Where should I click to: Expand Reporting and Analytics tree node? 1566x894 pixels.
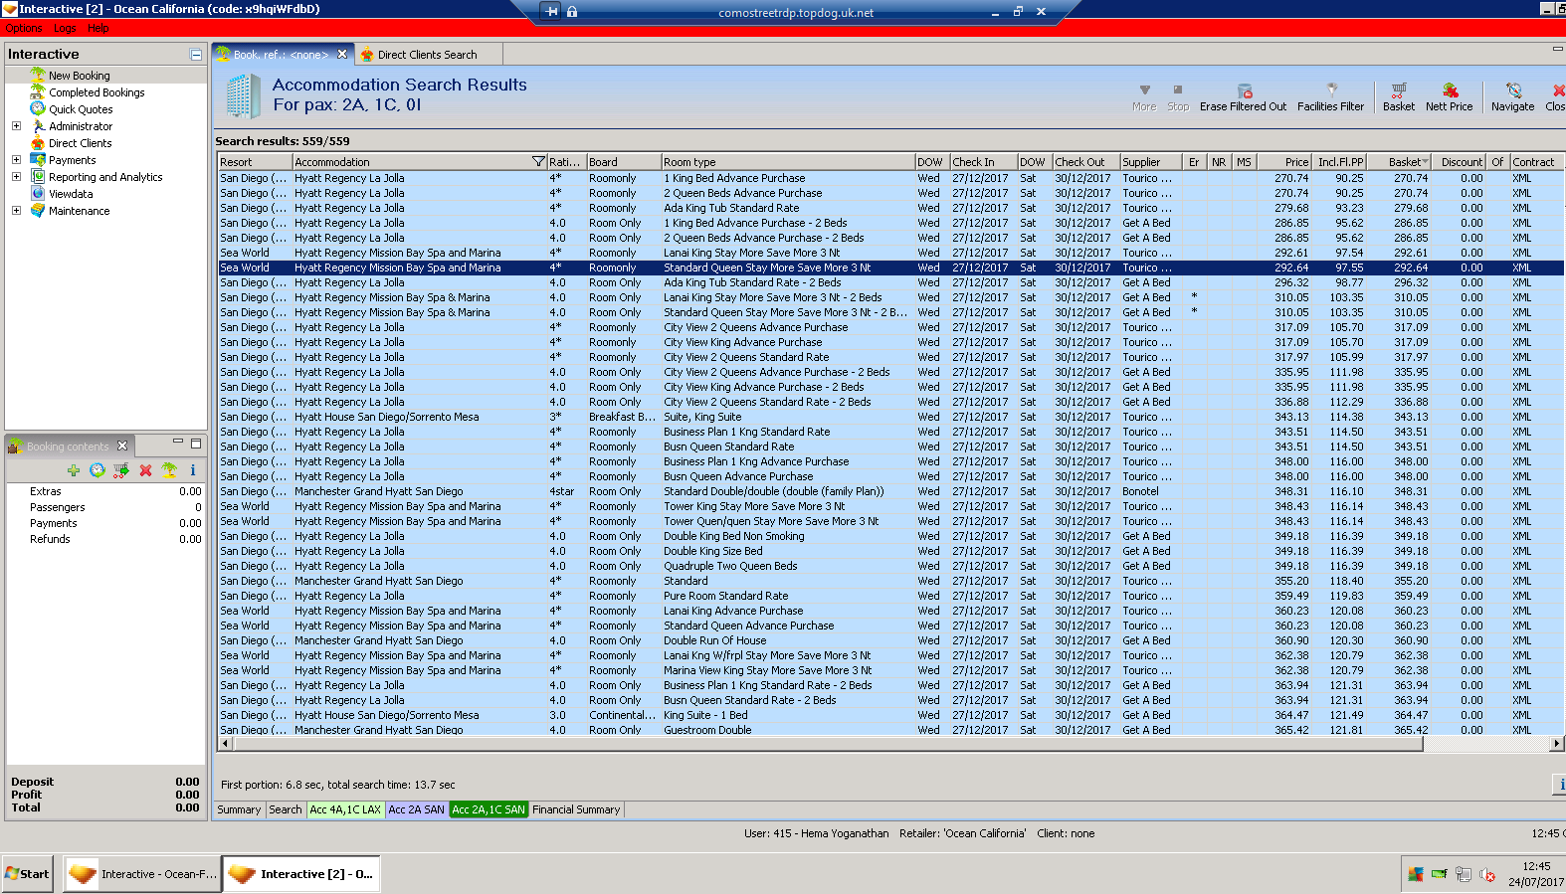[x=16, y=176]
